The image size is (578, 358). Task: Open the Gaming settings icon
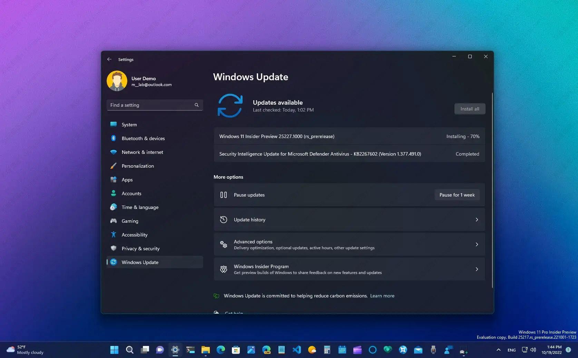coord(114,221)
